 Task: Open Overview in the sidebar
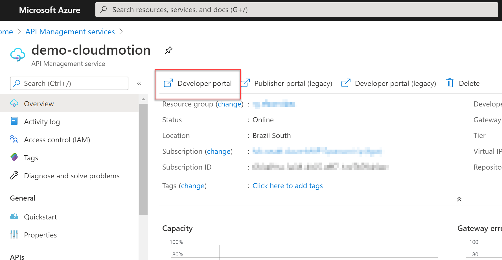point(69,103)
